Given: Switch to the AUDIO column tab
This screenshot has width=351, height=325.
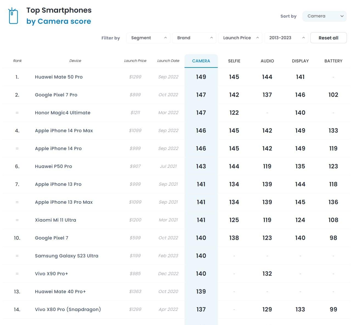Looking at the screenshot, I should [x=267, y=61].
